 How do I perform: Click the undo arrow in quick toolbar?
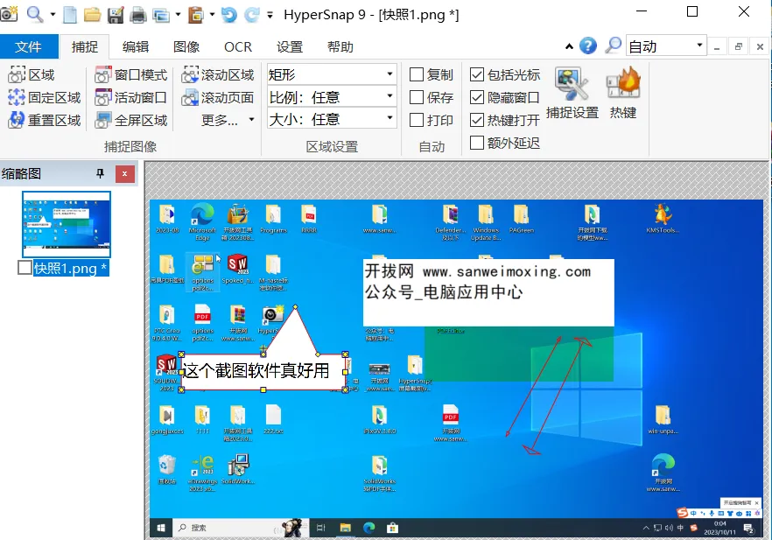pyautogui.click(x=229, y=15)
